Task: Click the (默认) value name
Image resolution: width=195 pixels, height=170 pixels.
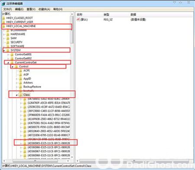Action: point(84,20)
